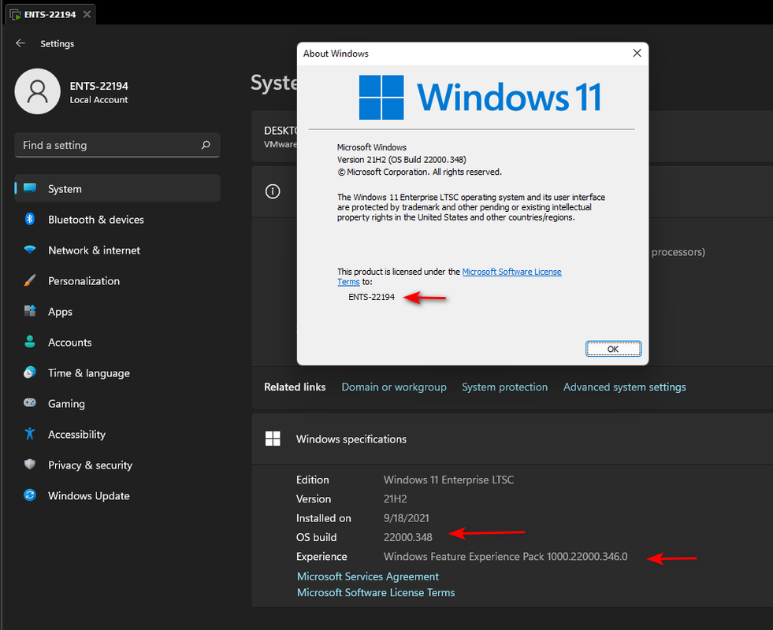Image resolution: width=773 pixels, height=630 pixels.
Task: Go to Network & internet settings
Action: point(117,250)
